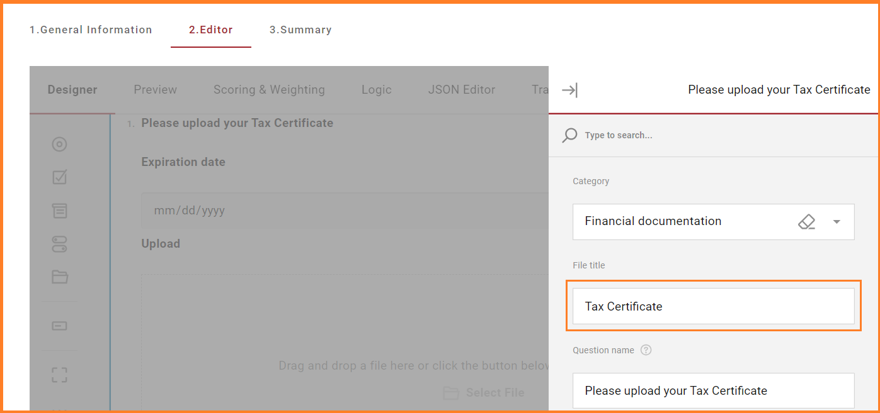Viewport: 880px width, 413px height.
Task: Click help icon beside Question name
Action: (x=646, y=350)
